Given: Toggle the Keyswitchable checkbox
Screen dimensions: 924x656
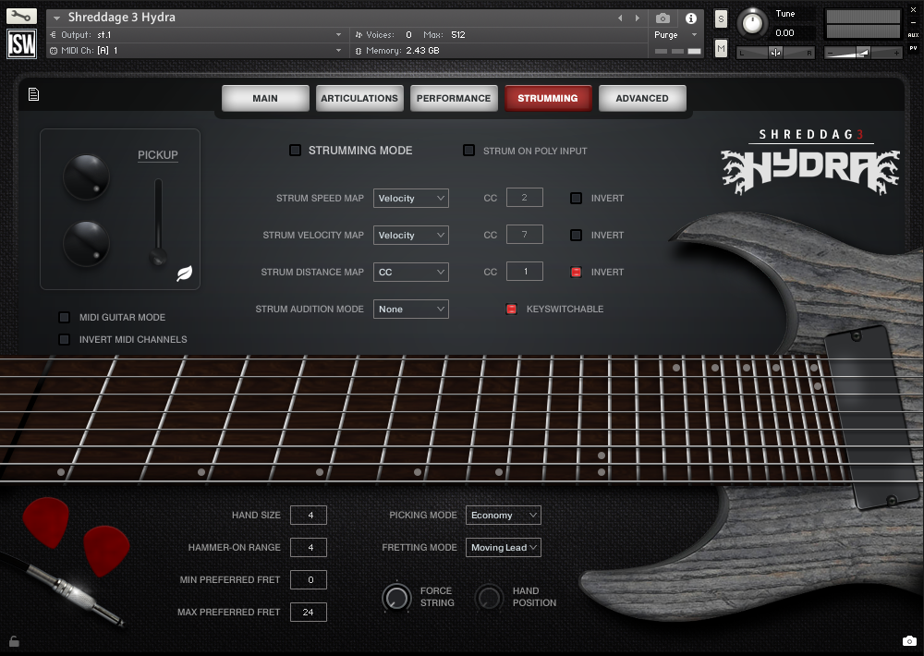Looking at the screenshot, I should coord(511,309).
